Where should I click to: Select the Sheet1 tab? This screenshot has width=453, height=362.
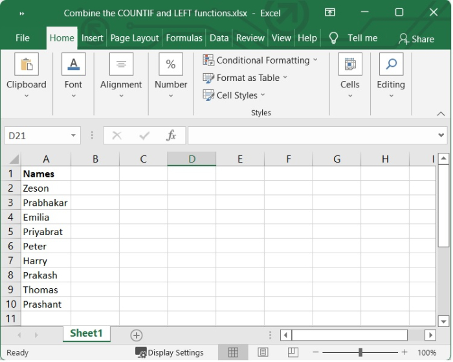tap(86, 334)
